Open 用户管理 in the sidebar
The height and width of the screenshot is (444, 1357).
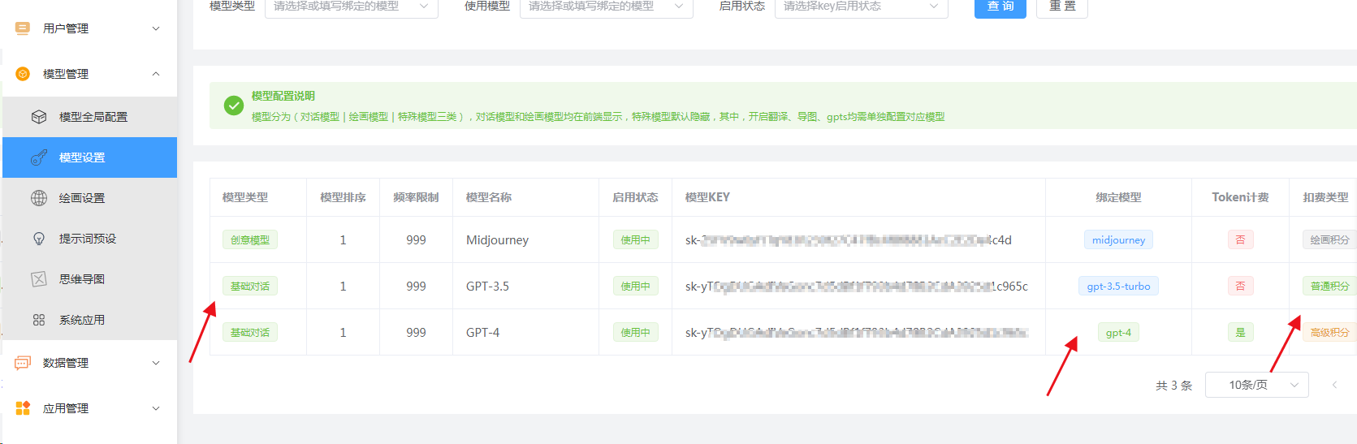(89, 28)
